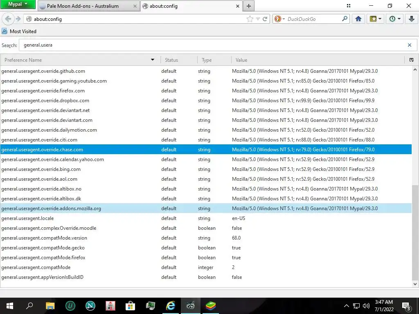419x314 pixels.
Task: Select the gaming.youtube.com override preference
Action: [x=206, y=81]
